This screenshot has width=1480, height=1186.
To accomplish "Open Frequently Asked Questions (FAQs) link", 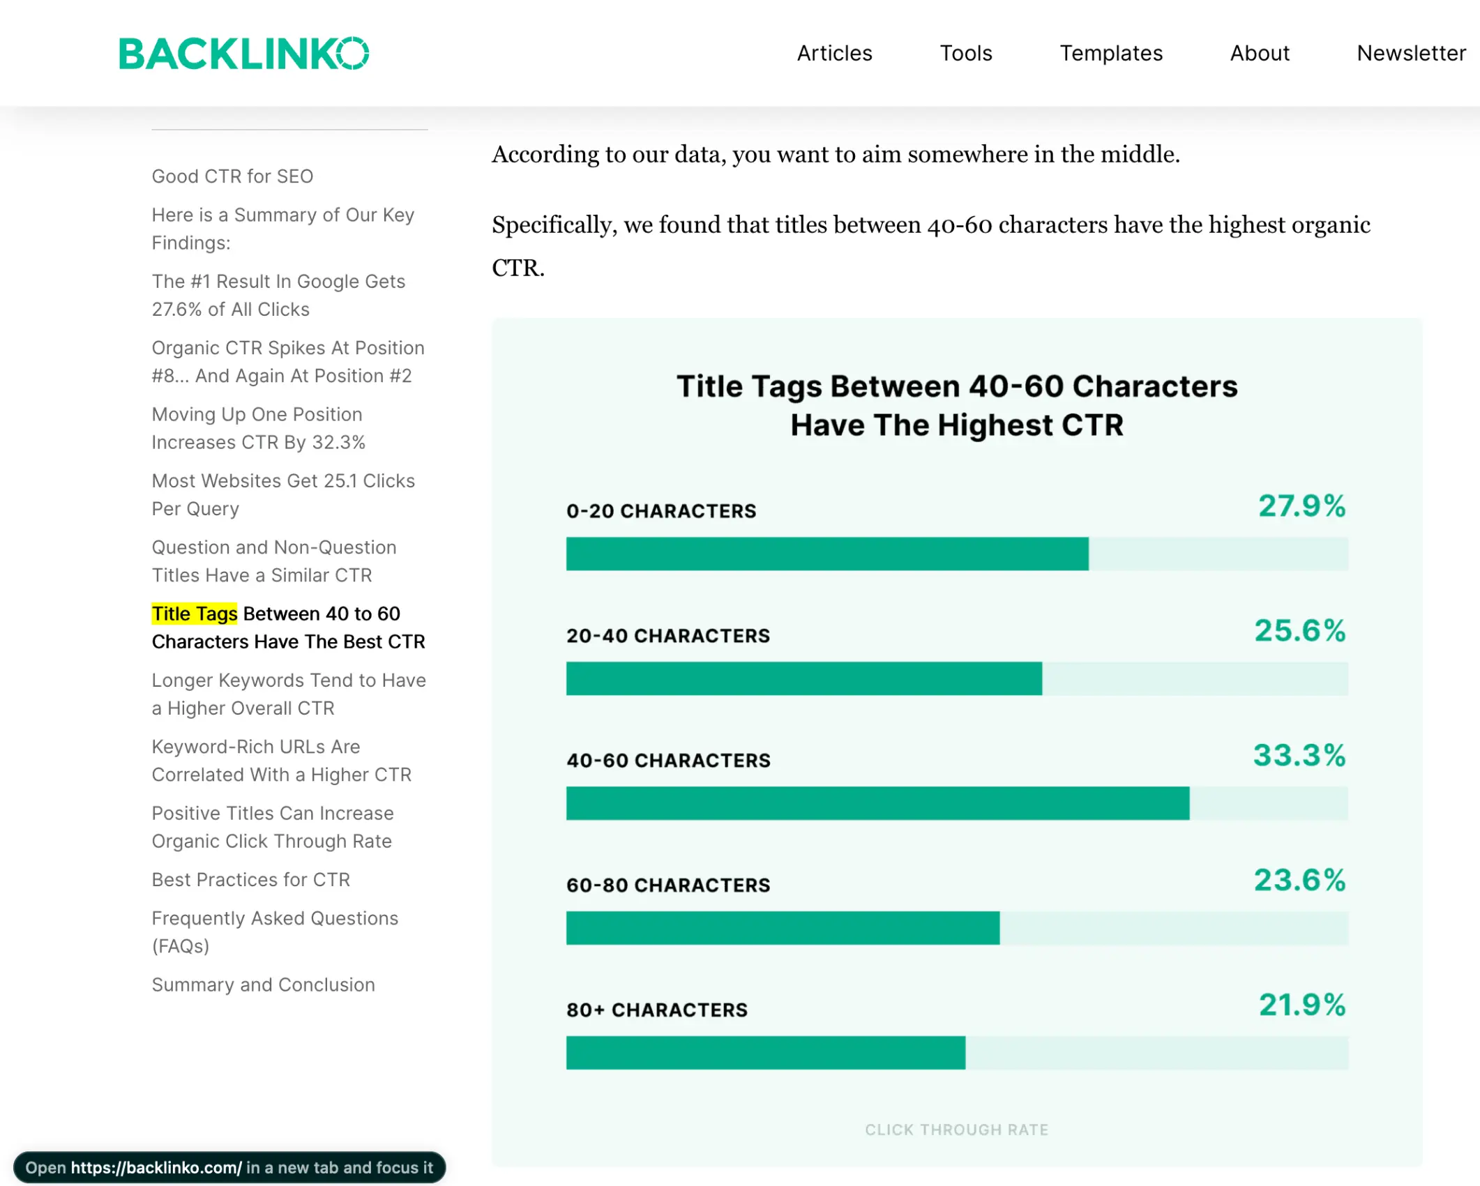I will tap(274, 932).
